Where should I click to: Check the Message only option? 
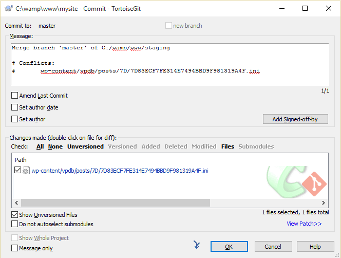pos(14,248)
